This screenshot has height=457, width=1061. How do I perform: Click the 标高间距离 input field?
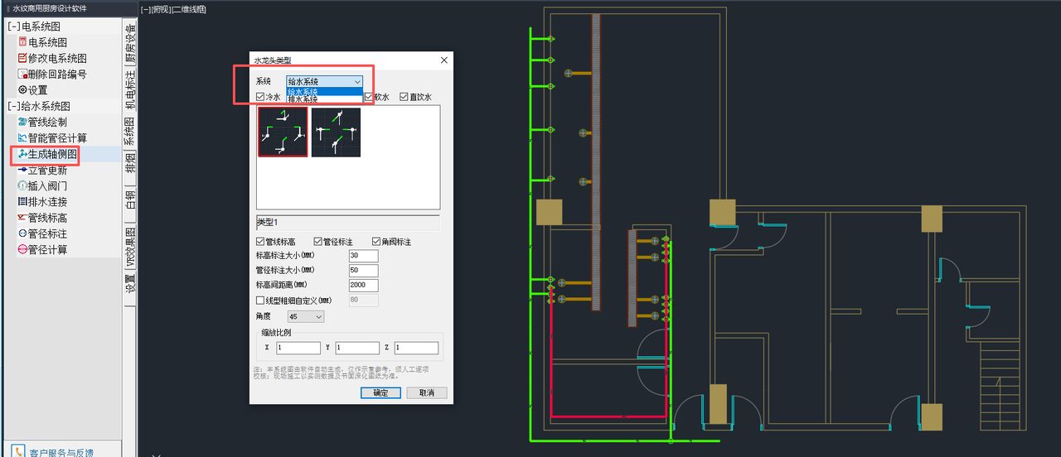[364, 286]
